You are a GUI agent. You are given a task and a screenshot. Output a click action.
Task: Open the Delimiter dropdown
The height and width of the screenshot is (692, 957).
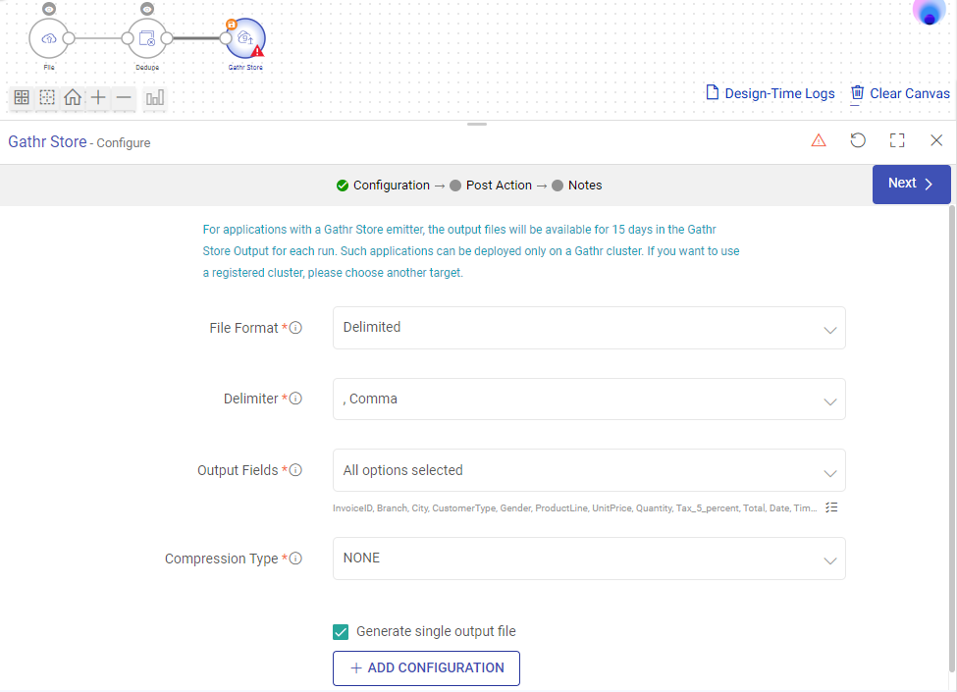coord(589,399)
